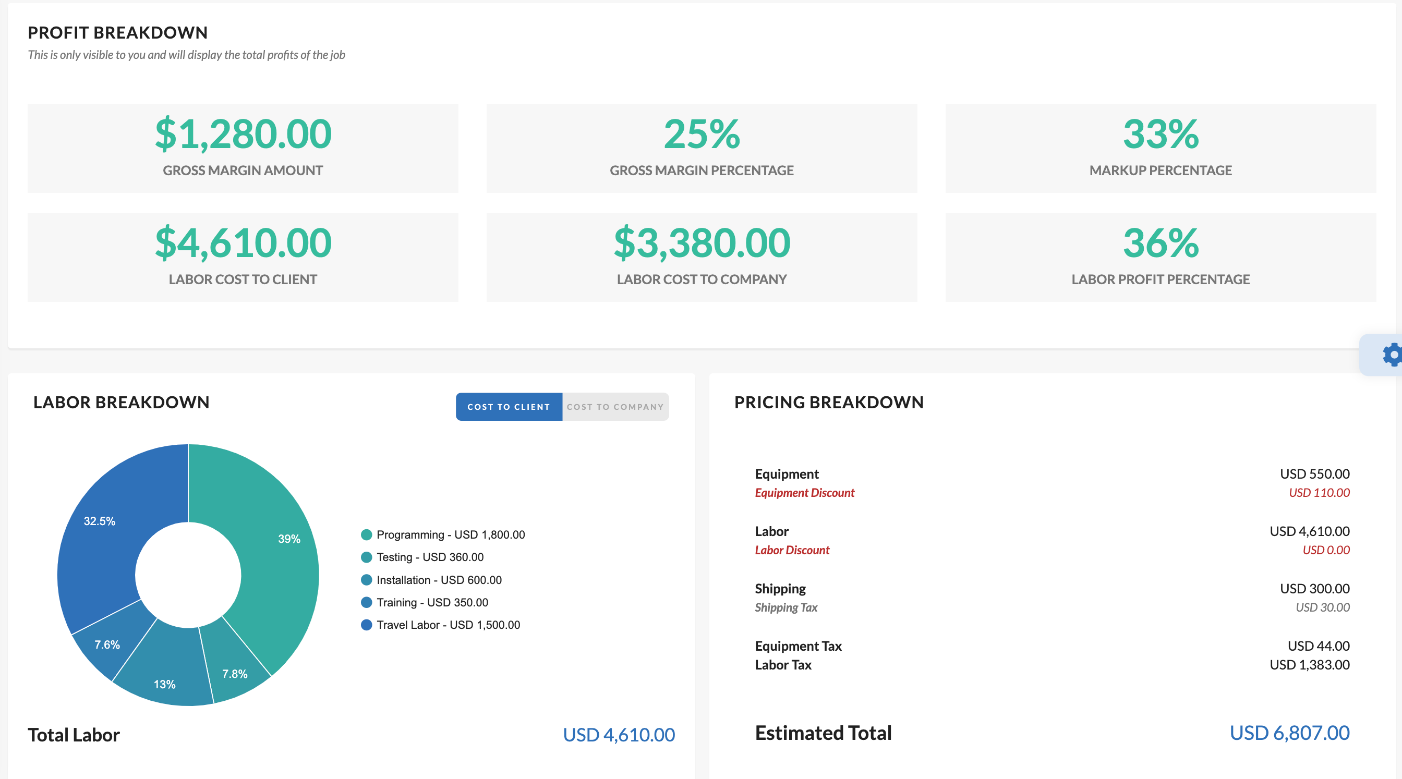The height and width of the screenshot is (779, 1402).
Task: Switch labor view to Cost to Client
Action: 509,406
